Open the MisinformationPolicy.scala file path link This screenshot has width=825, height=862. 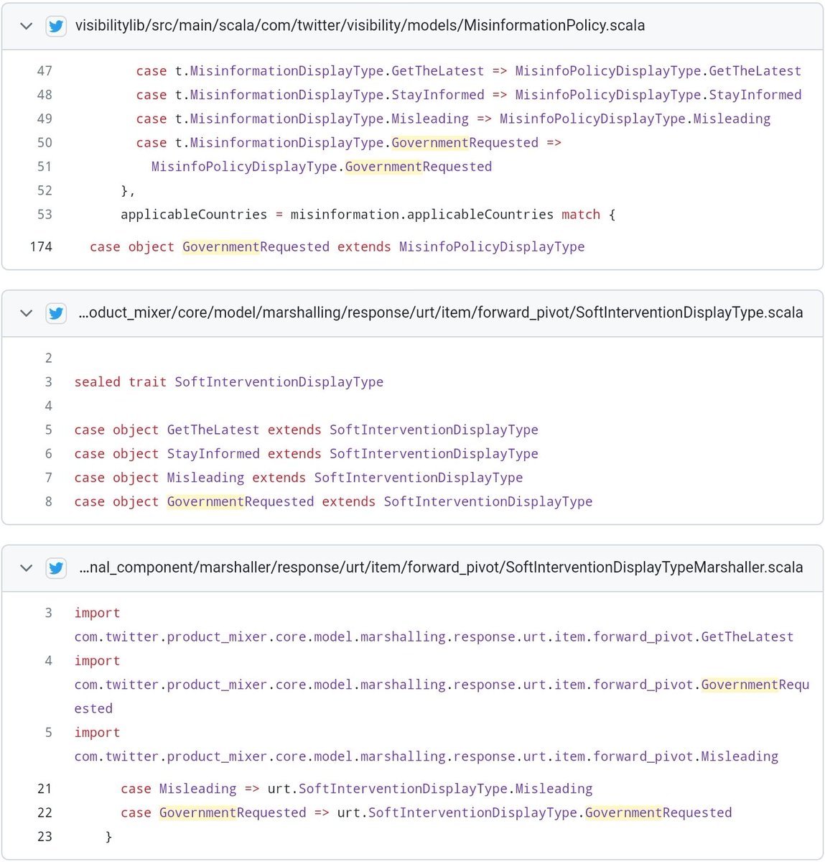360,26
